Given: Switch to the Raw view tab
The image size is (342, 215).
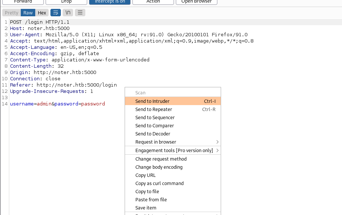Looking at the screenshot, I should pyautogui.click(x=28, y=13).
